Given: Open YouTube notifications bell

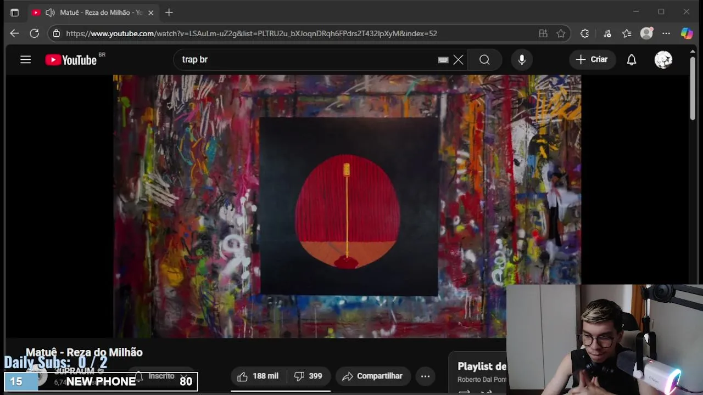Looking at the screenshot, I should tap(632, 60).
